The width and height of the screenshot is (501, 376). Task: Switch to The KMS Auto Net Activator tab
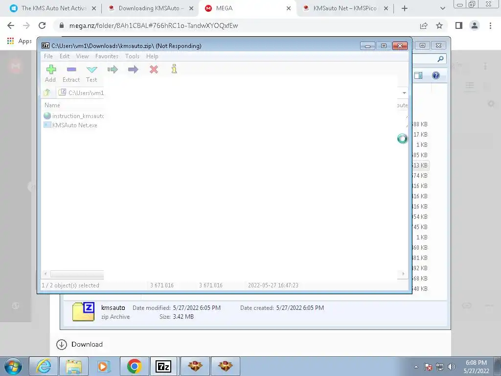coord(53,8)
